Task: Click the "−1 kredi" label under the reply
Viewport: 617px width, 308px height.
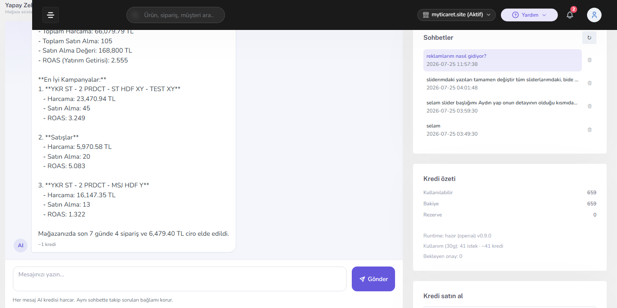Action: click(47, 245)
